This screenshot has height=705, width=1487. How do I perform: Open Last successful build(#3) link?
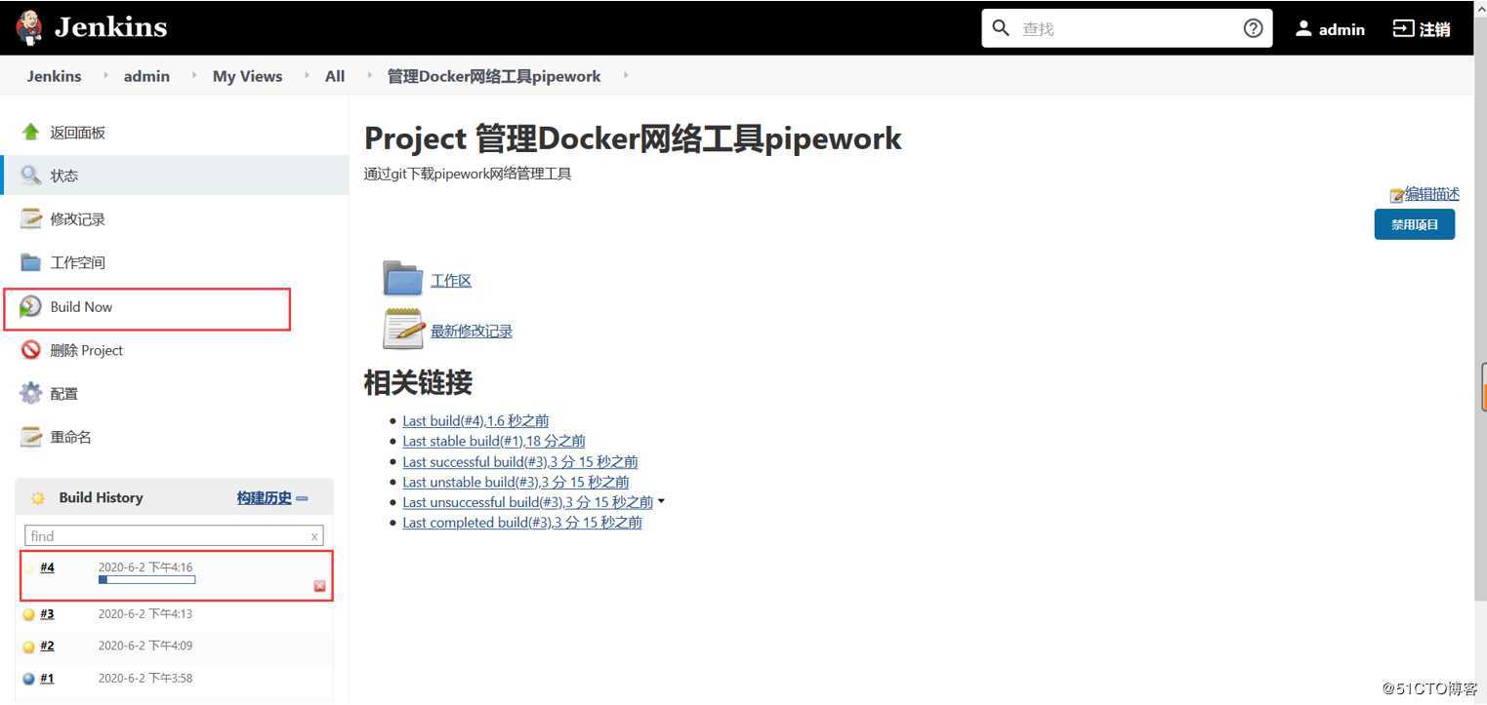click(519, 461)
